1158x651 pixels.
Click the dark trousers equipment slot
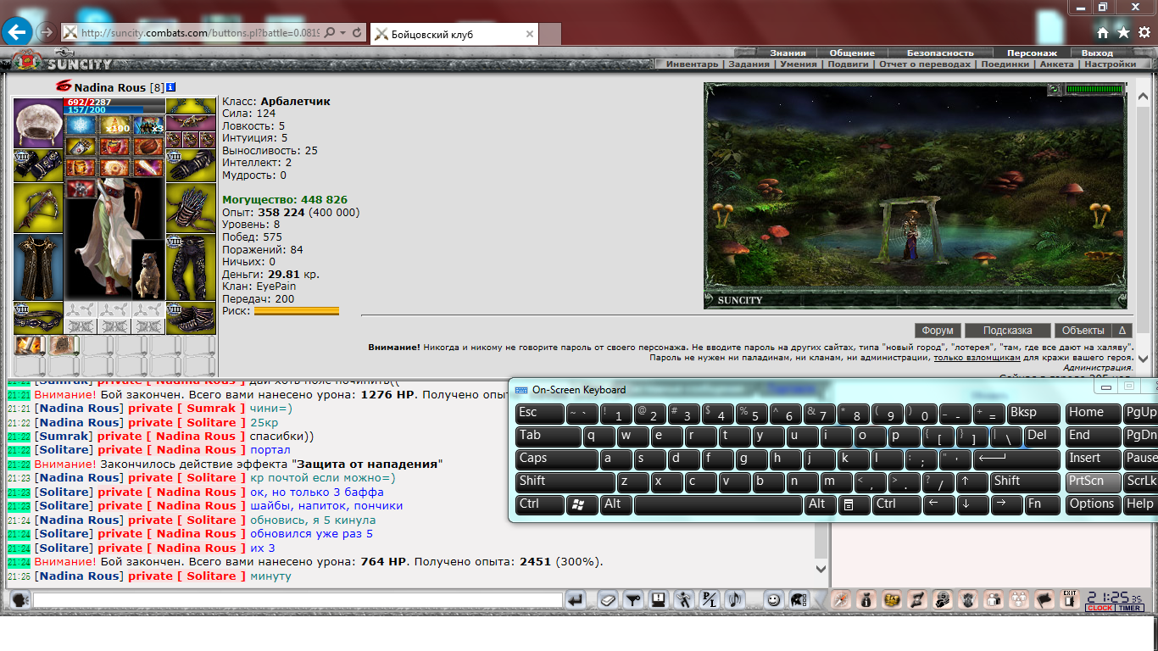191,267
